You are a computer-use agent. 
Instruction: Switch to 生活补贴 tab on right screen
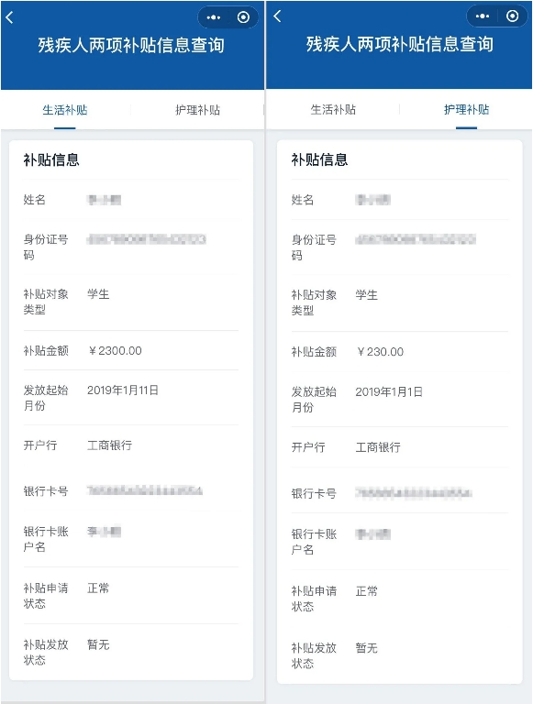333,110
